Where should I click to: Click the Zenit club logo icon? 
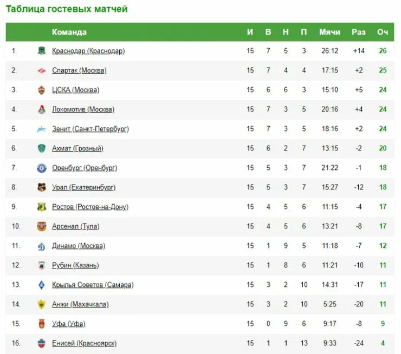pyautogui.click(x=42, y=129)
